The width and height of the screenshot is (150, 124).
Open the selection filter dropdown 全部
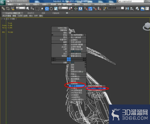point(21,8)
